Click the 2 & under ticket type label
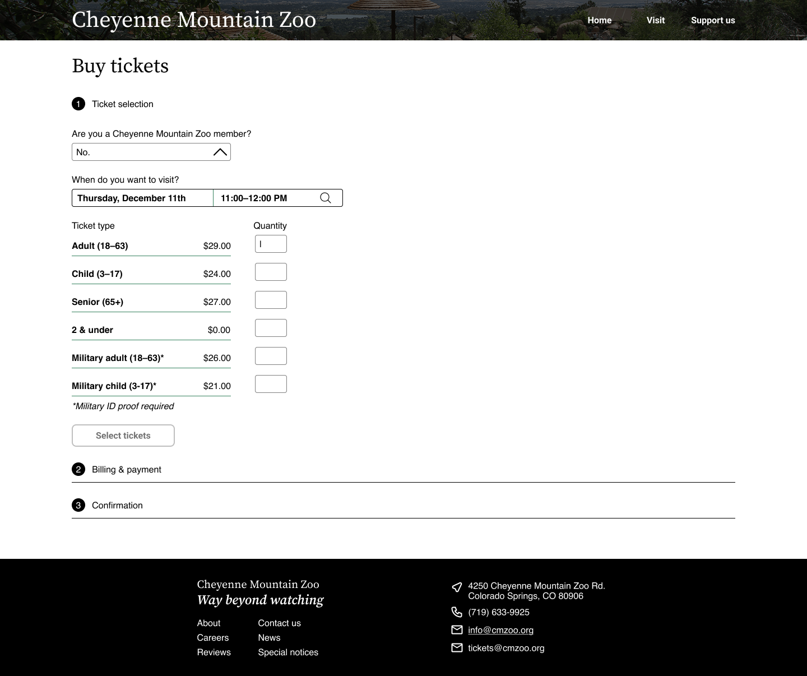 tap(92, 330)
